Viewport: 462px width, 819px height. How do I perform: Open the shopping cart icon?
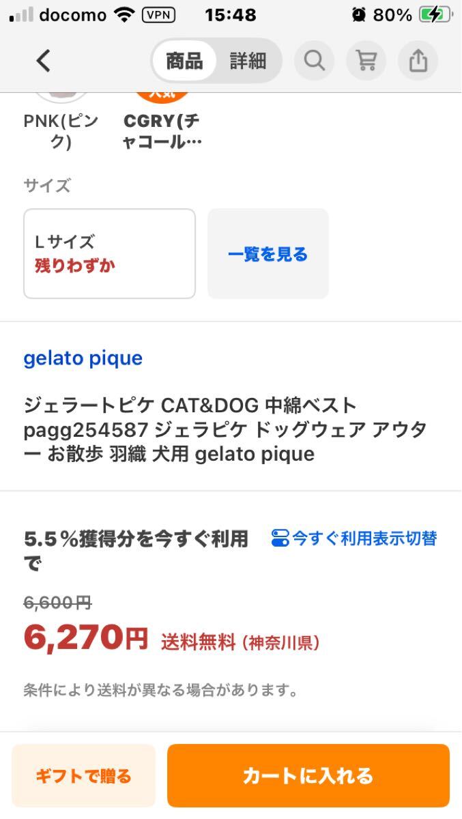pyautogui.click(x=366, y=60)
